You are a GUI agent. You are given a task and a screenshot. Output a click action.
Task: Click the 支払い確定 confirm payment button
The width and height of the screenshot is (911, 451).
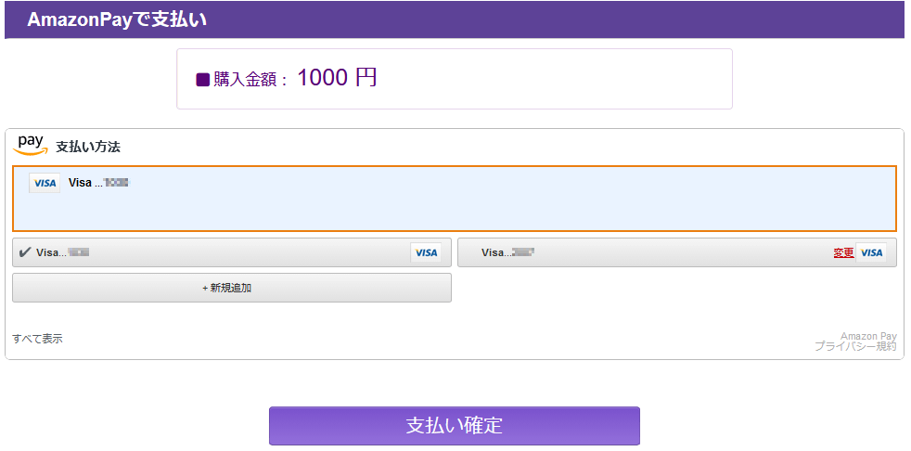click(x=455, y=425)
